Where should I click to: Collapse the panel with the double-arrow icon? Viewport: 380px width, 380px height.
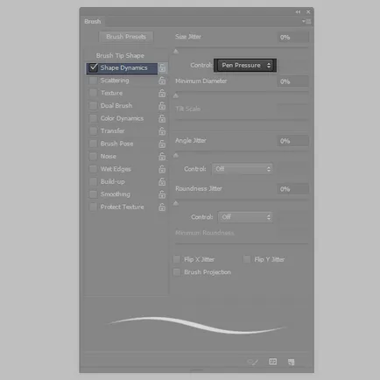(x=298, y=12)
